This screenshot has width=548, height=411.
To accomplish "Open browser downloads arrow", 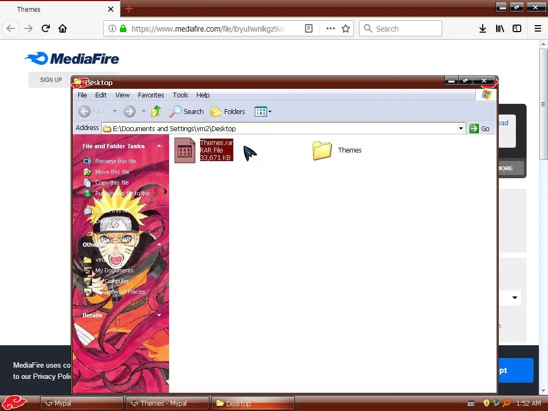I will (483, 28).
